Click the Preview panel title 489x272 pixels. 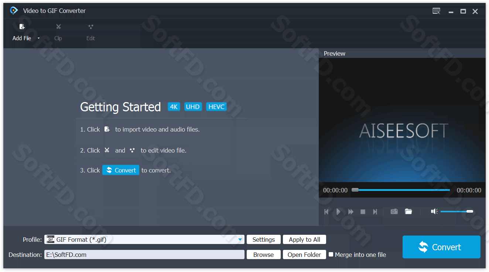[335, 53]
